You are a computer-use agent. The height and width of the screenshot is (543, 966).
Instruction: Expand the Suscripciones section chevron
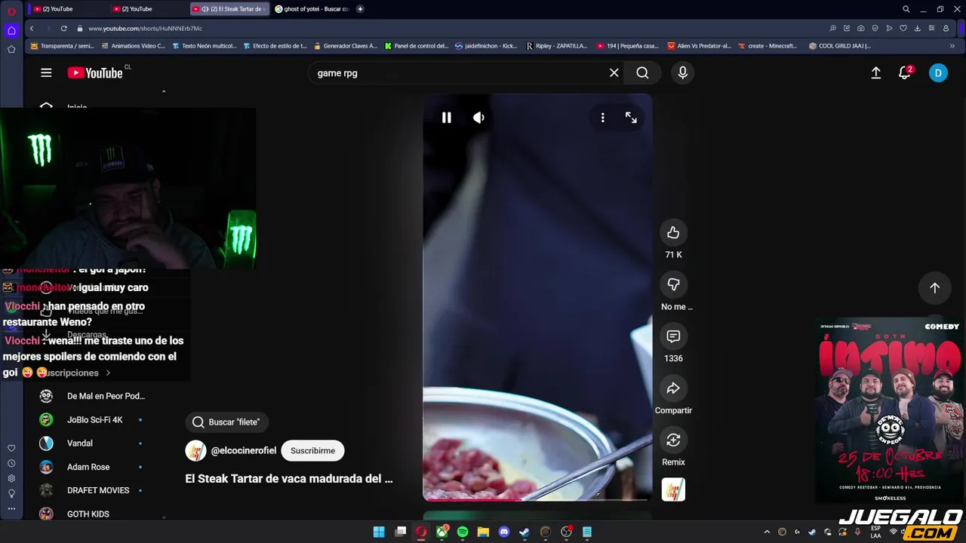tap(108, 373)
